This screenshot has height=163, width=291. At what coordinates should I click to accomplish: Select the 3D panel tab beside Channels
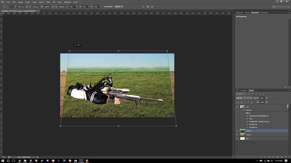237,91
